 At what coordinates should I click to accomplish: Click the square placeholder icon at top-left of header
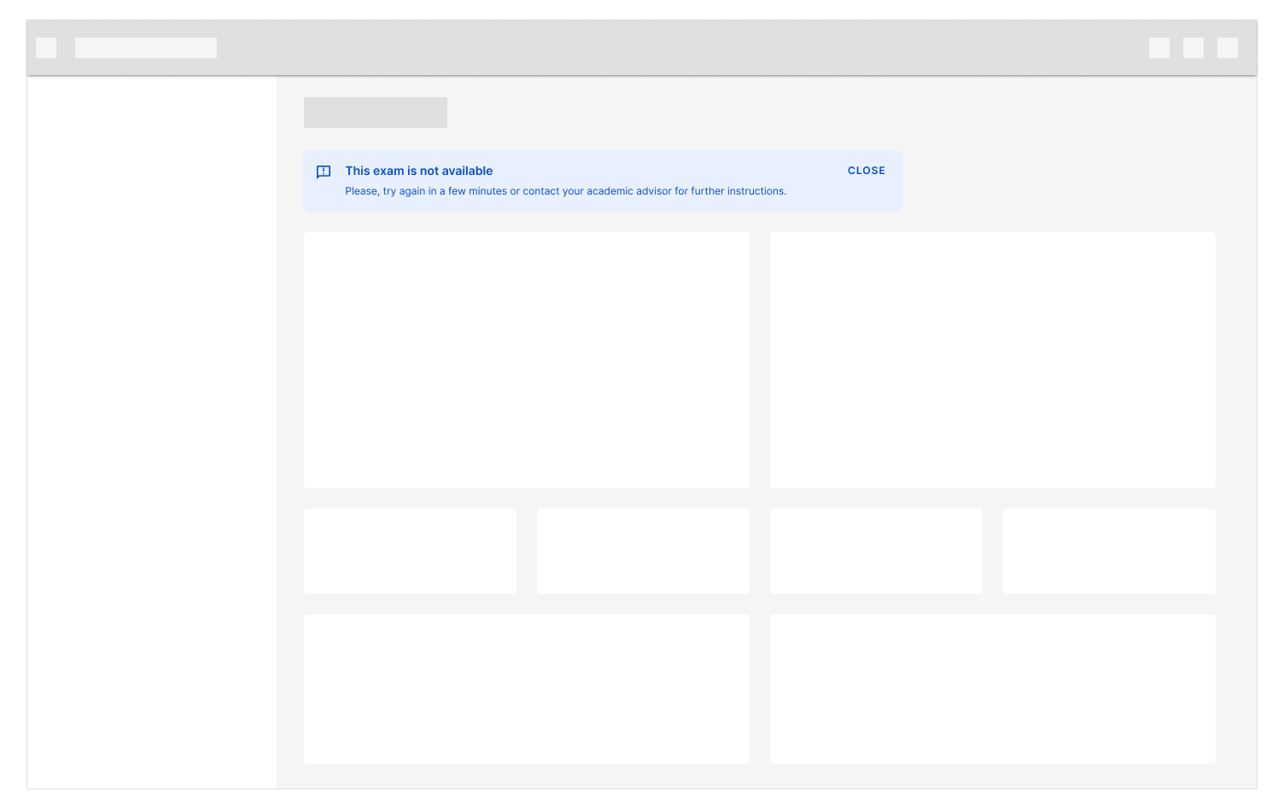(x=46, y=48)
